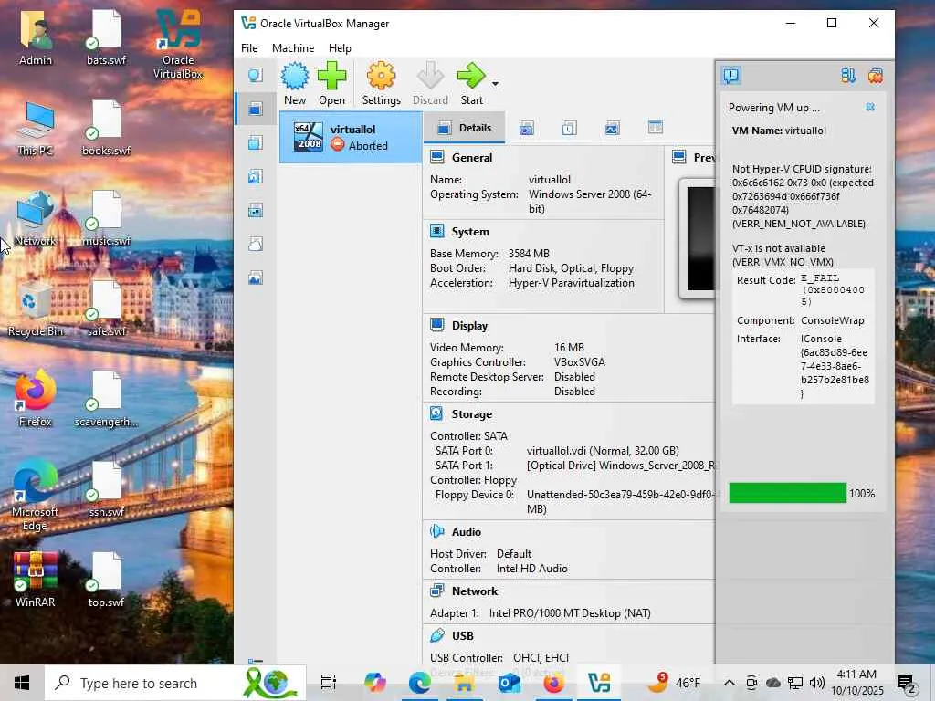This screenshot has height=701, width=935.
Task: Click the volume speaker tray icon
Action: [817, 683]
